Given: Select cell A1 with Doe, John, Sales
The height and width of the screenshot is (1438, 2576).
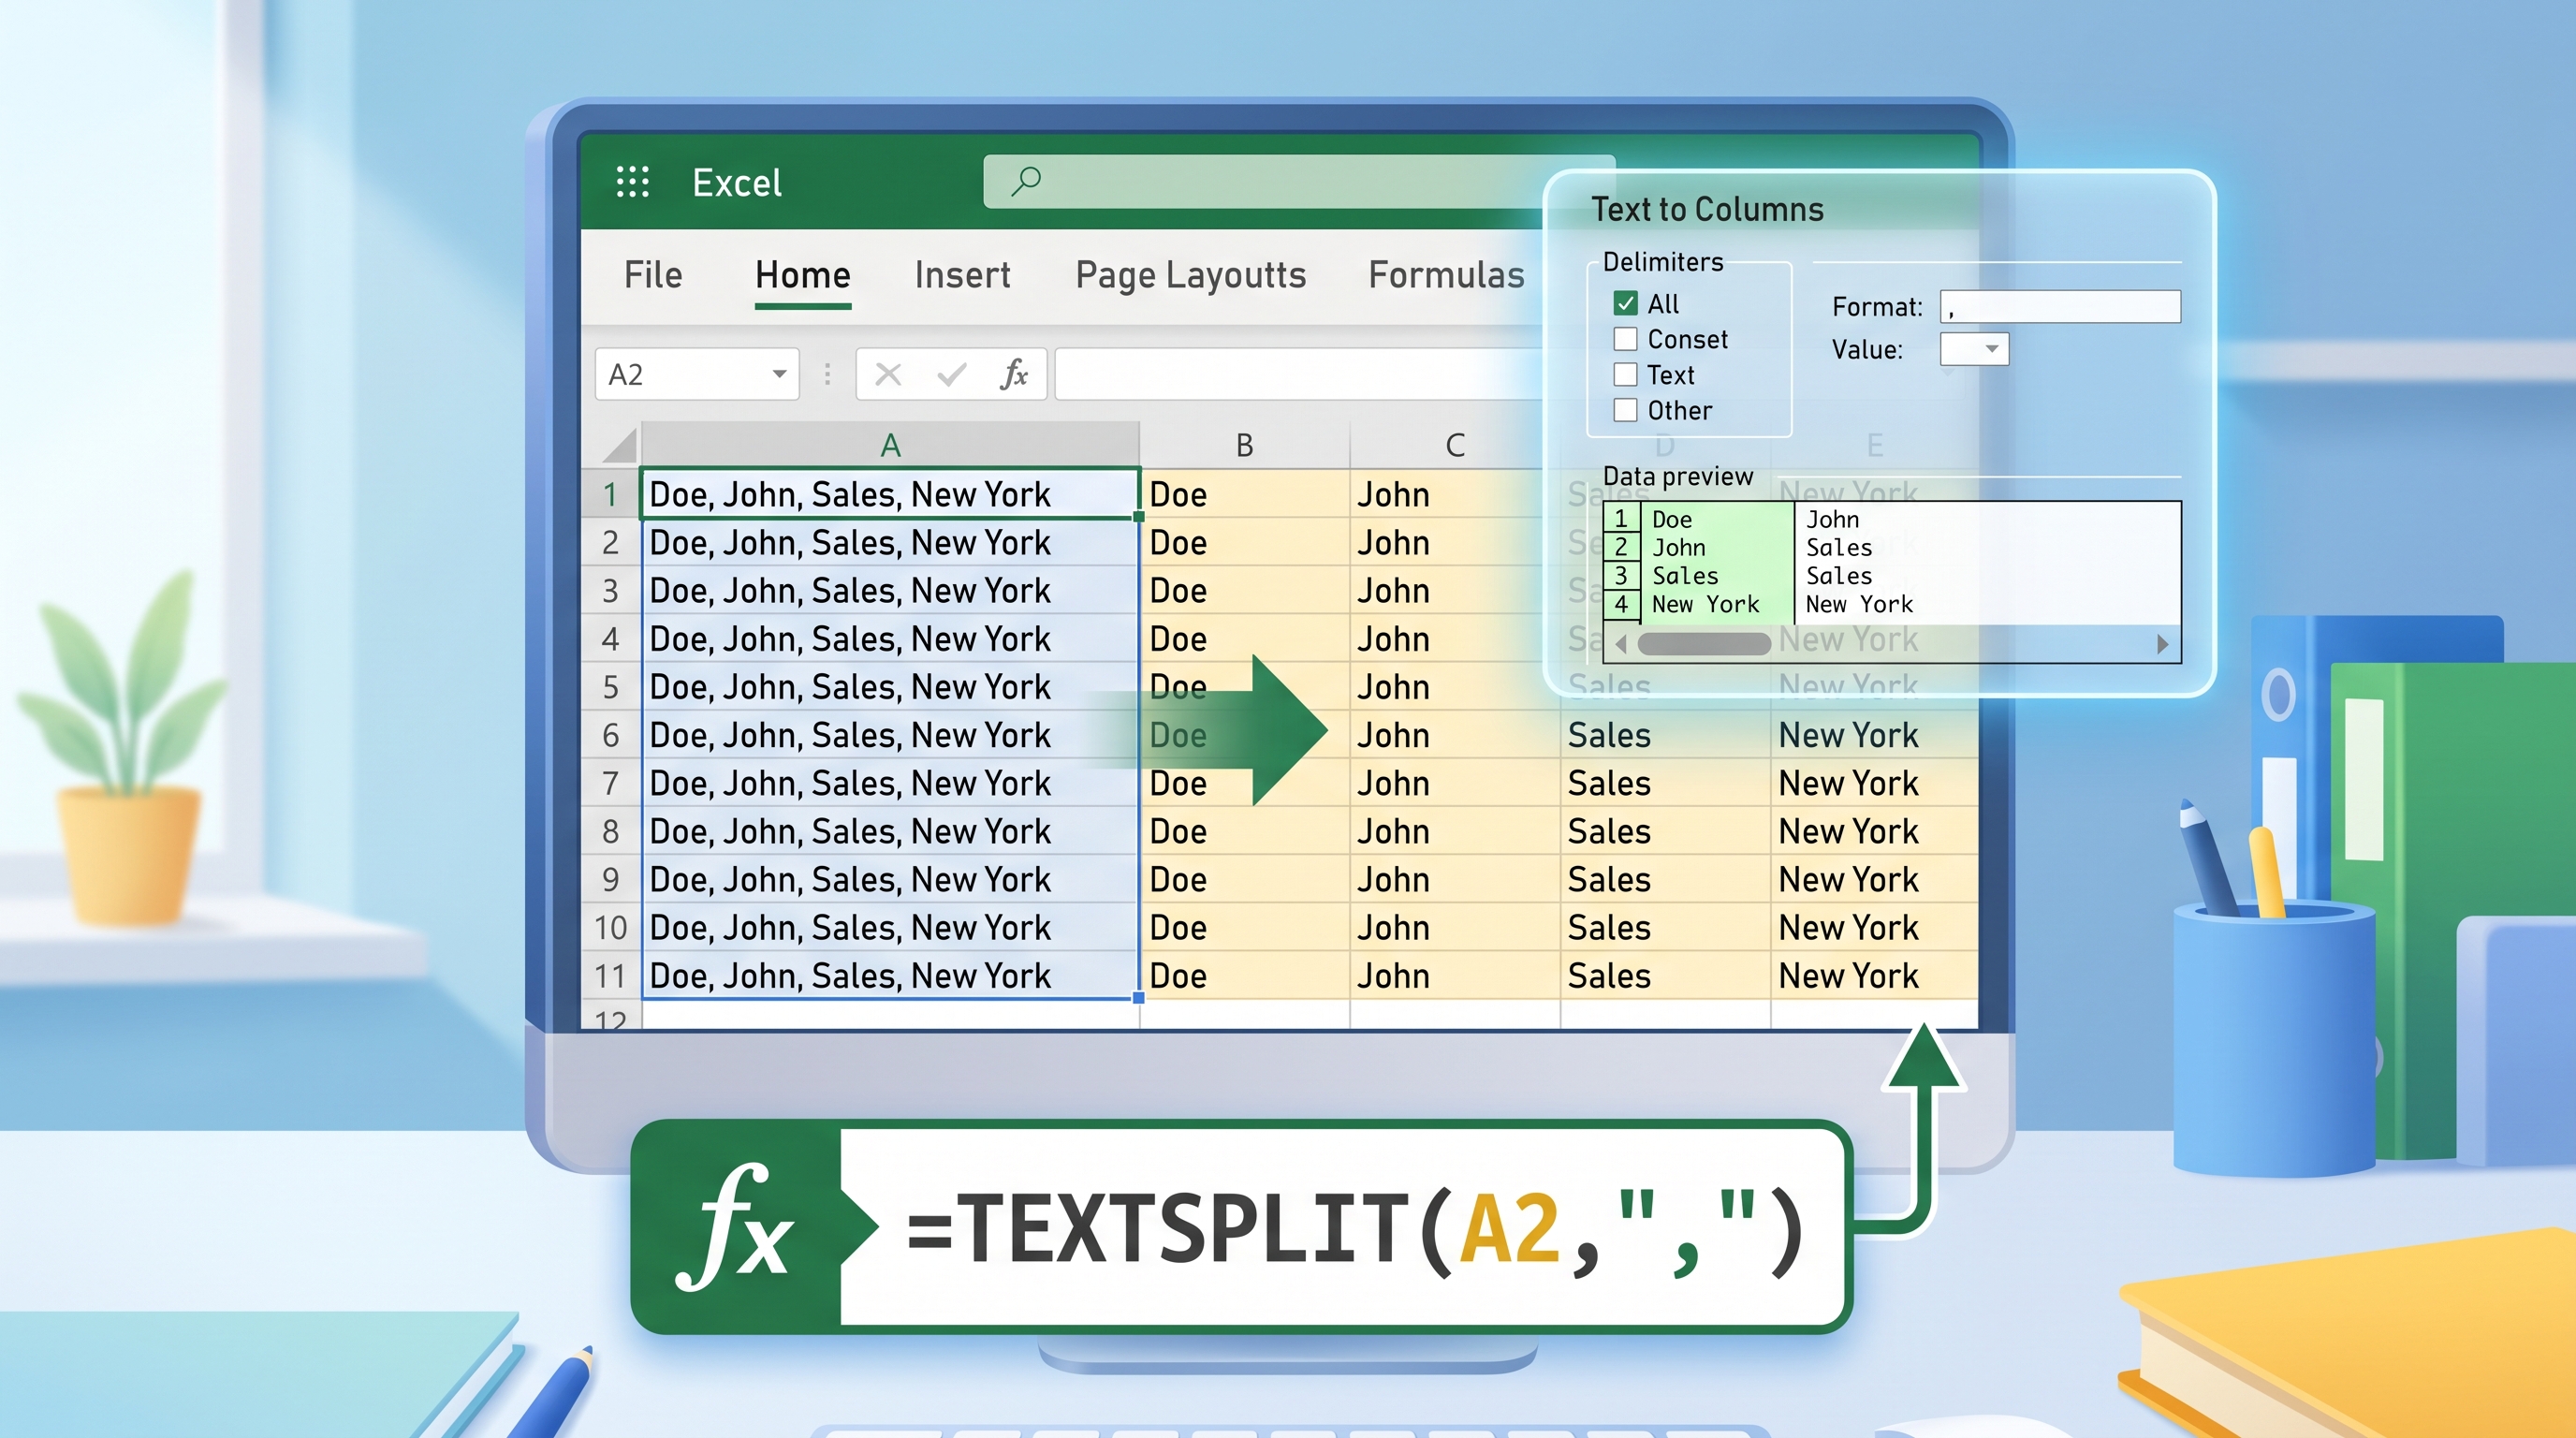Looking at the screenshot, I should 890,494.
